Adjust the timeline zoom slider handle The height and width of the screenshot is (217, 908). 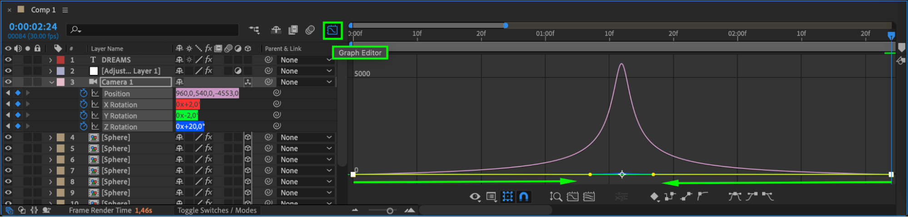coord(390,211)
